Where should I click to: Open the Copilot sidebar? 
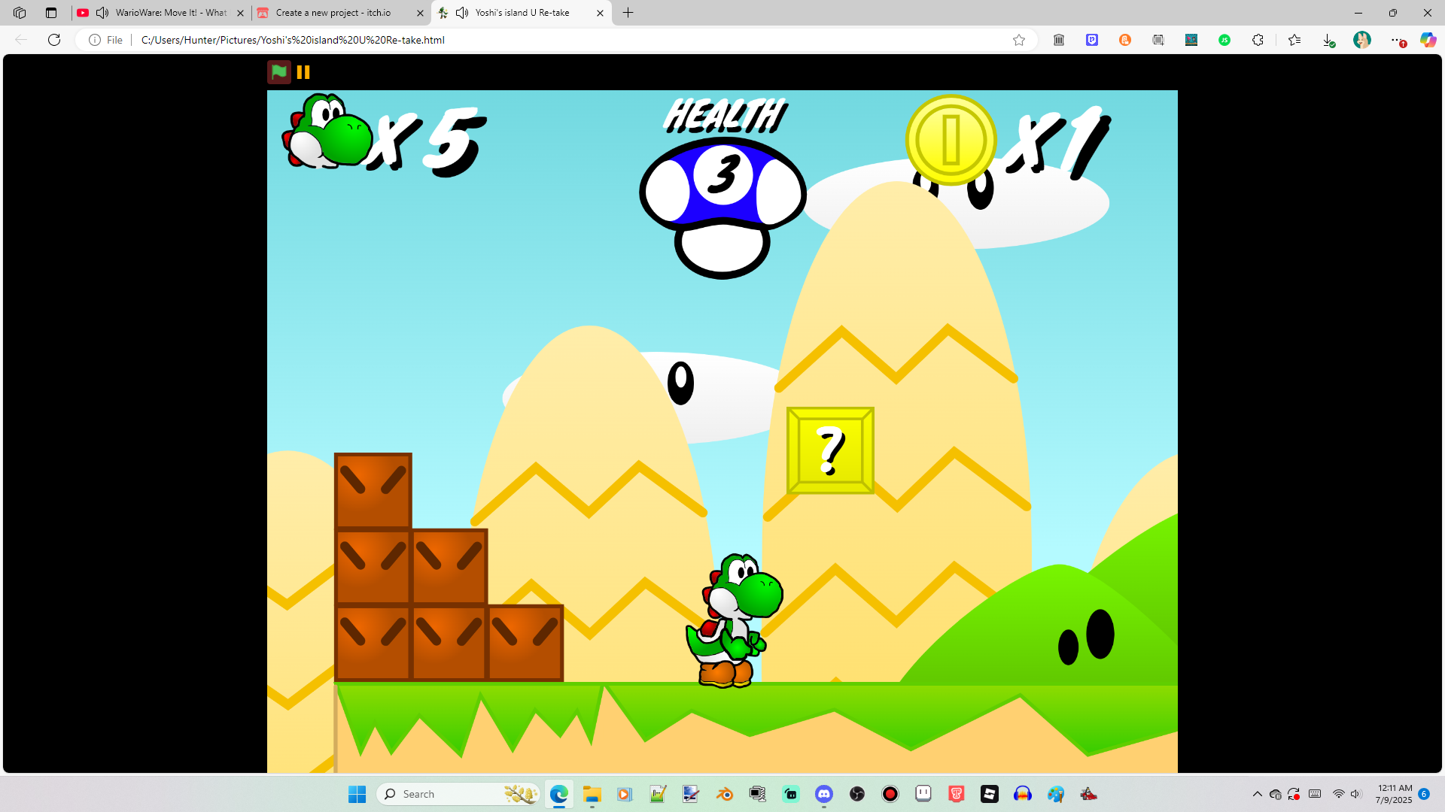pyautogui.click(x=1428, y=40)
